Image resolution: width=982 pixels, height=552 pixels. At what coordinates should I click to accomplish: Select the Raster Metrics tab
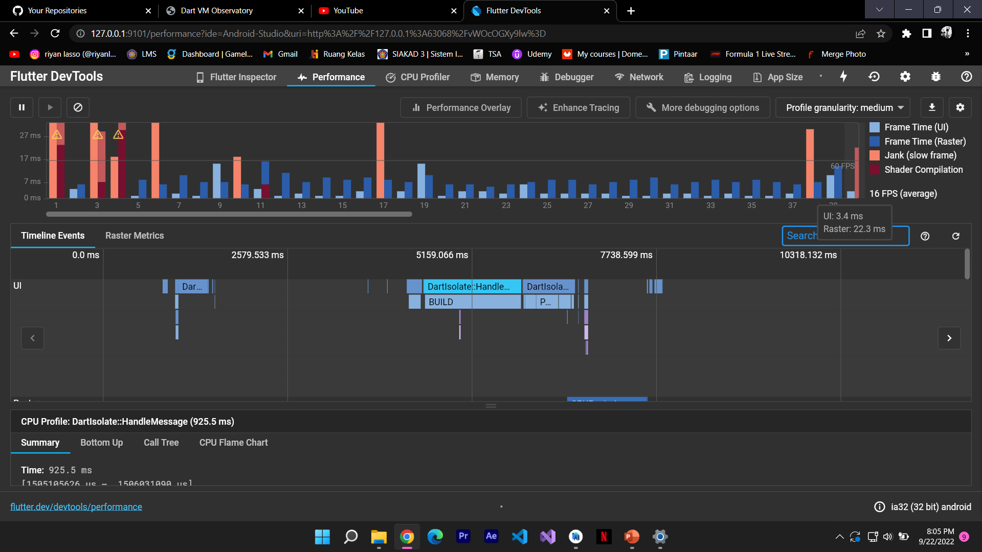[x=135, y=236]
